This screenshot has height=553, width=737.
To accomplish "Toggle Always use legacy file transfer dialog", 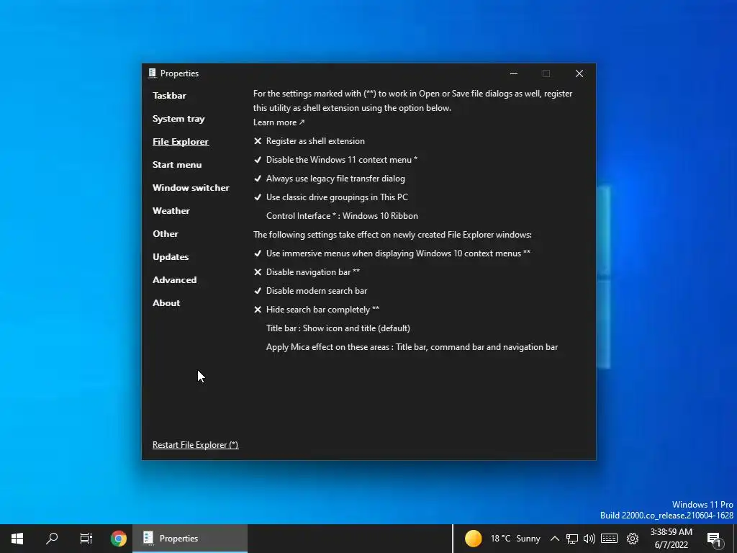I will (x=329, y=179).
